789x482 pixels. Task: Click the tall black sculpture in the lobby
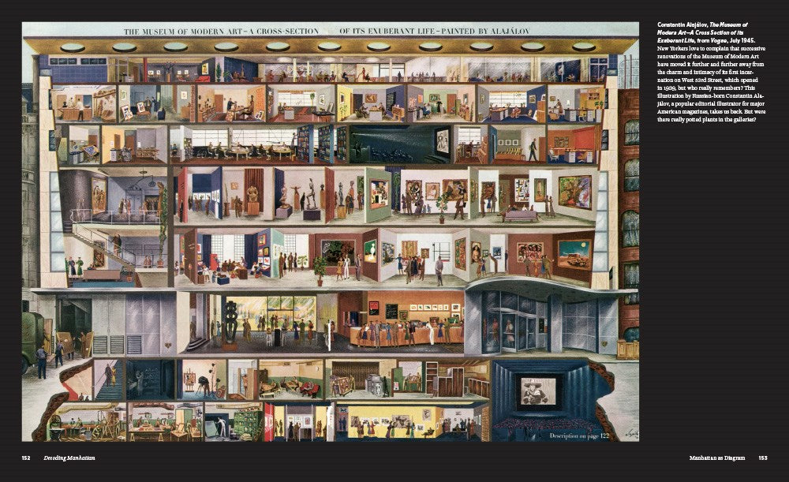(230, 319)
